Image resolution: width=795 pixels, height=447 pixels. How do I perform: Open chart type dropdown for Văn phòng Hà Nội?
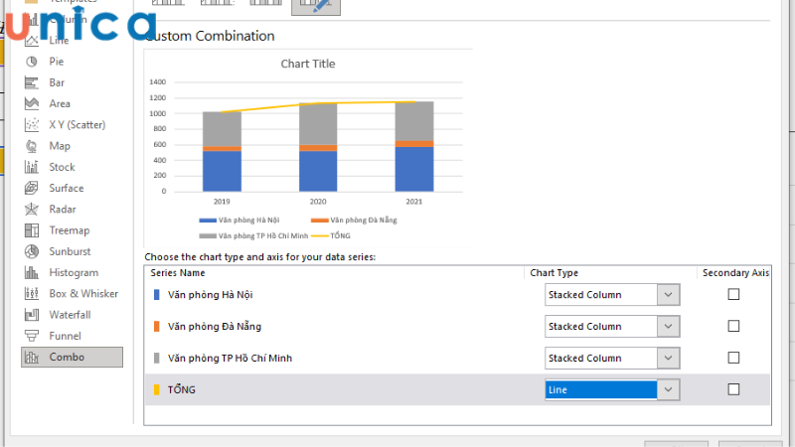pyautogui.click(x=669, y=295)
